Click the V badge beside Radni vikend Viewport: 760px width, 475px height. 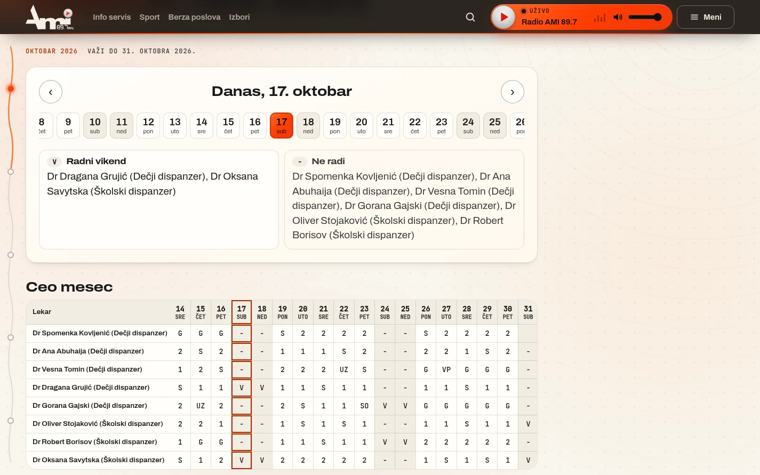(x=54, y=162)
